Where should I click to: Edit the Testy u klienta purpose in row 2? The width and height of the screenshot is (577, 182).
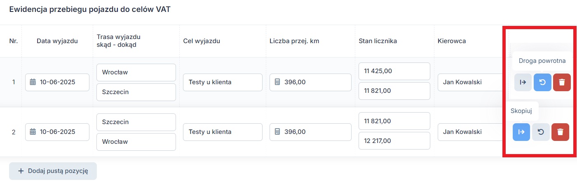223,132
